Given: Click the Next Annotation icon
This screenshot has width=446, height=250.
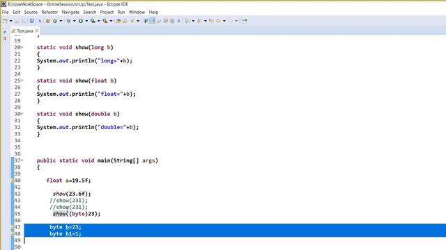Looking at the screenshot, I should pyautogui.click(x=187, y=21).
